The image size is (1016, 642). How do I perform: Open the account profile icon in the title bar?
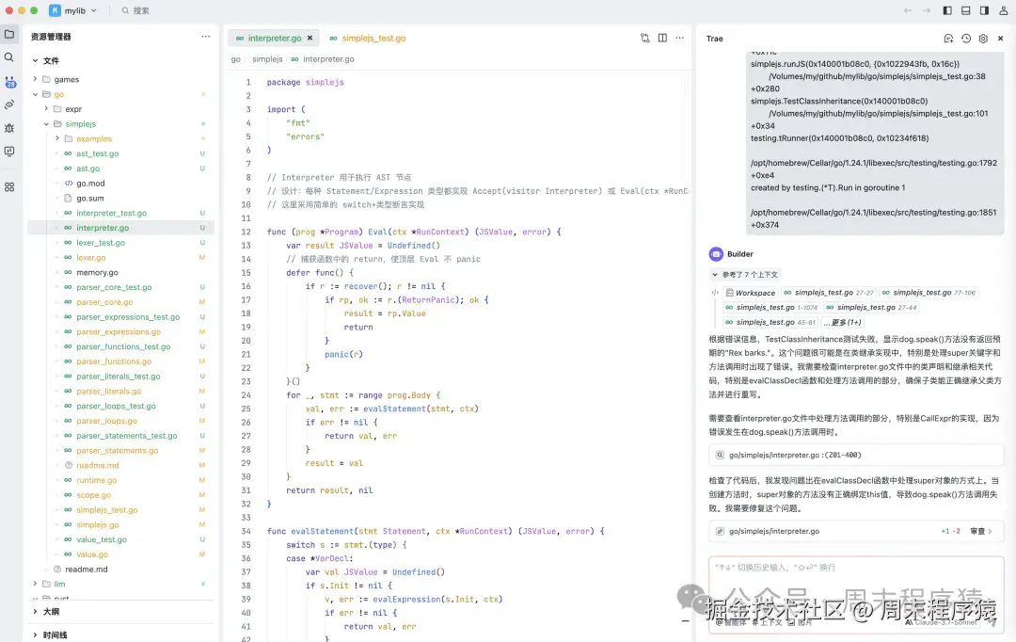coord(1003,10)
